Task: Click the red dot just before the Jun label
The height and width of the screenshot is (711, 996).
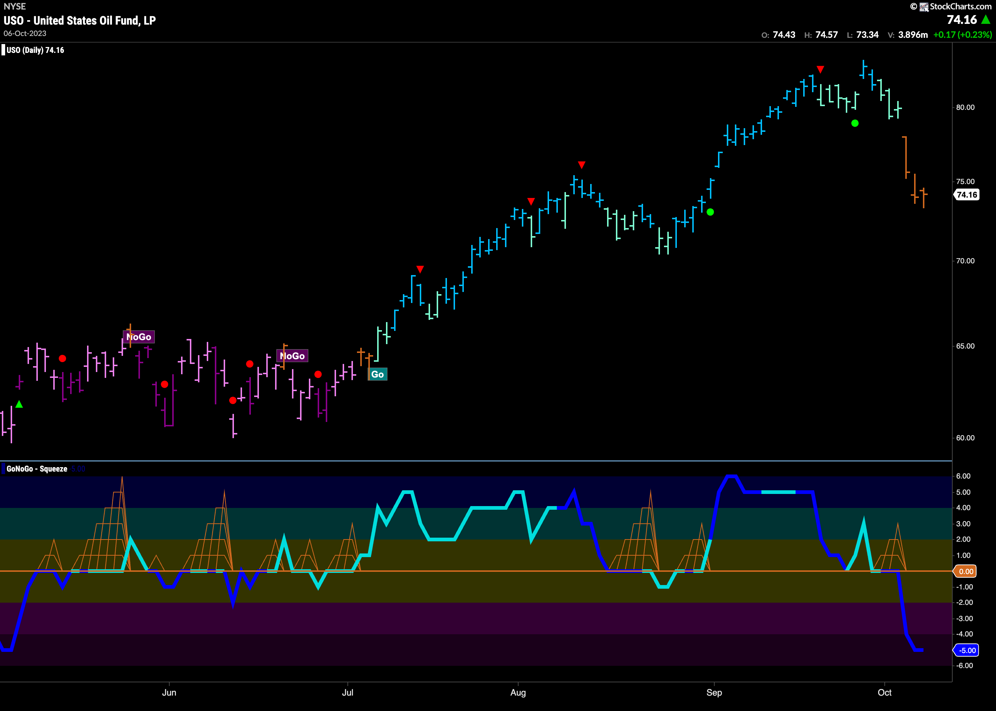Action: tap(164, 385)
